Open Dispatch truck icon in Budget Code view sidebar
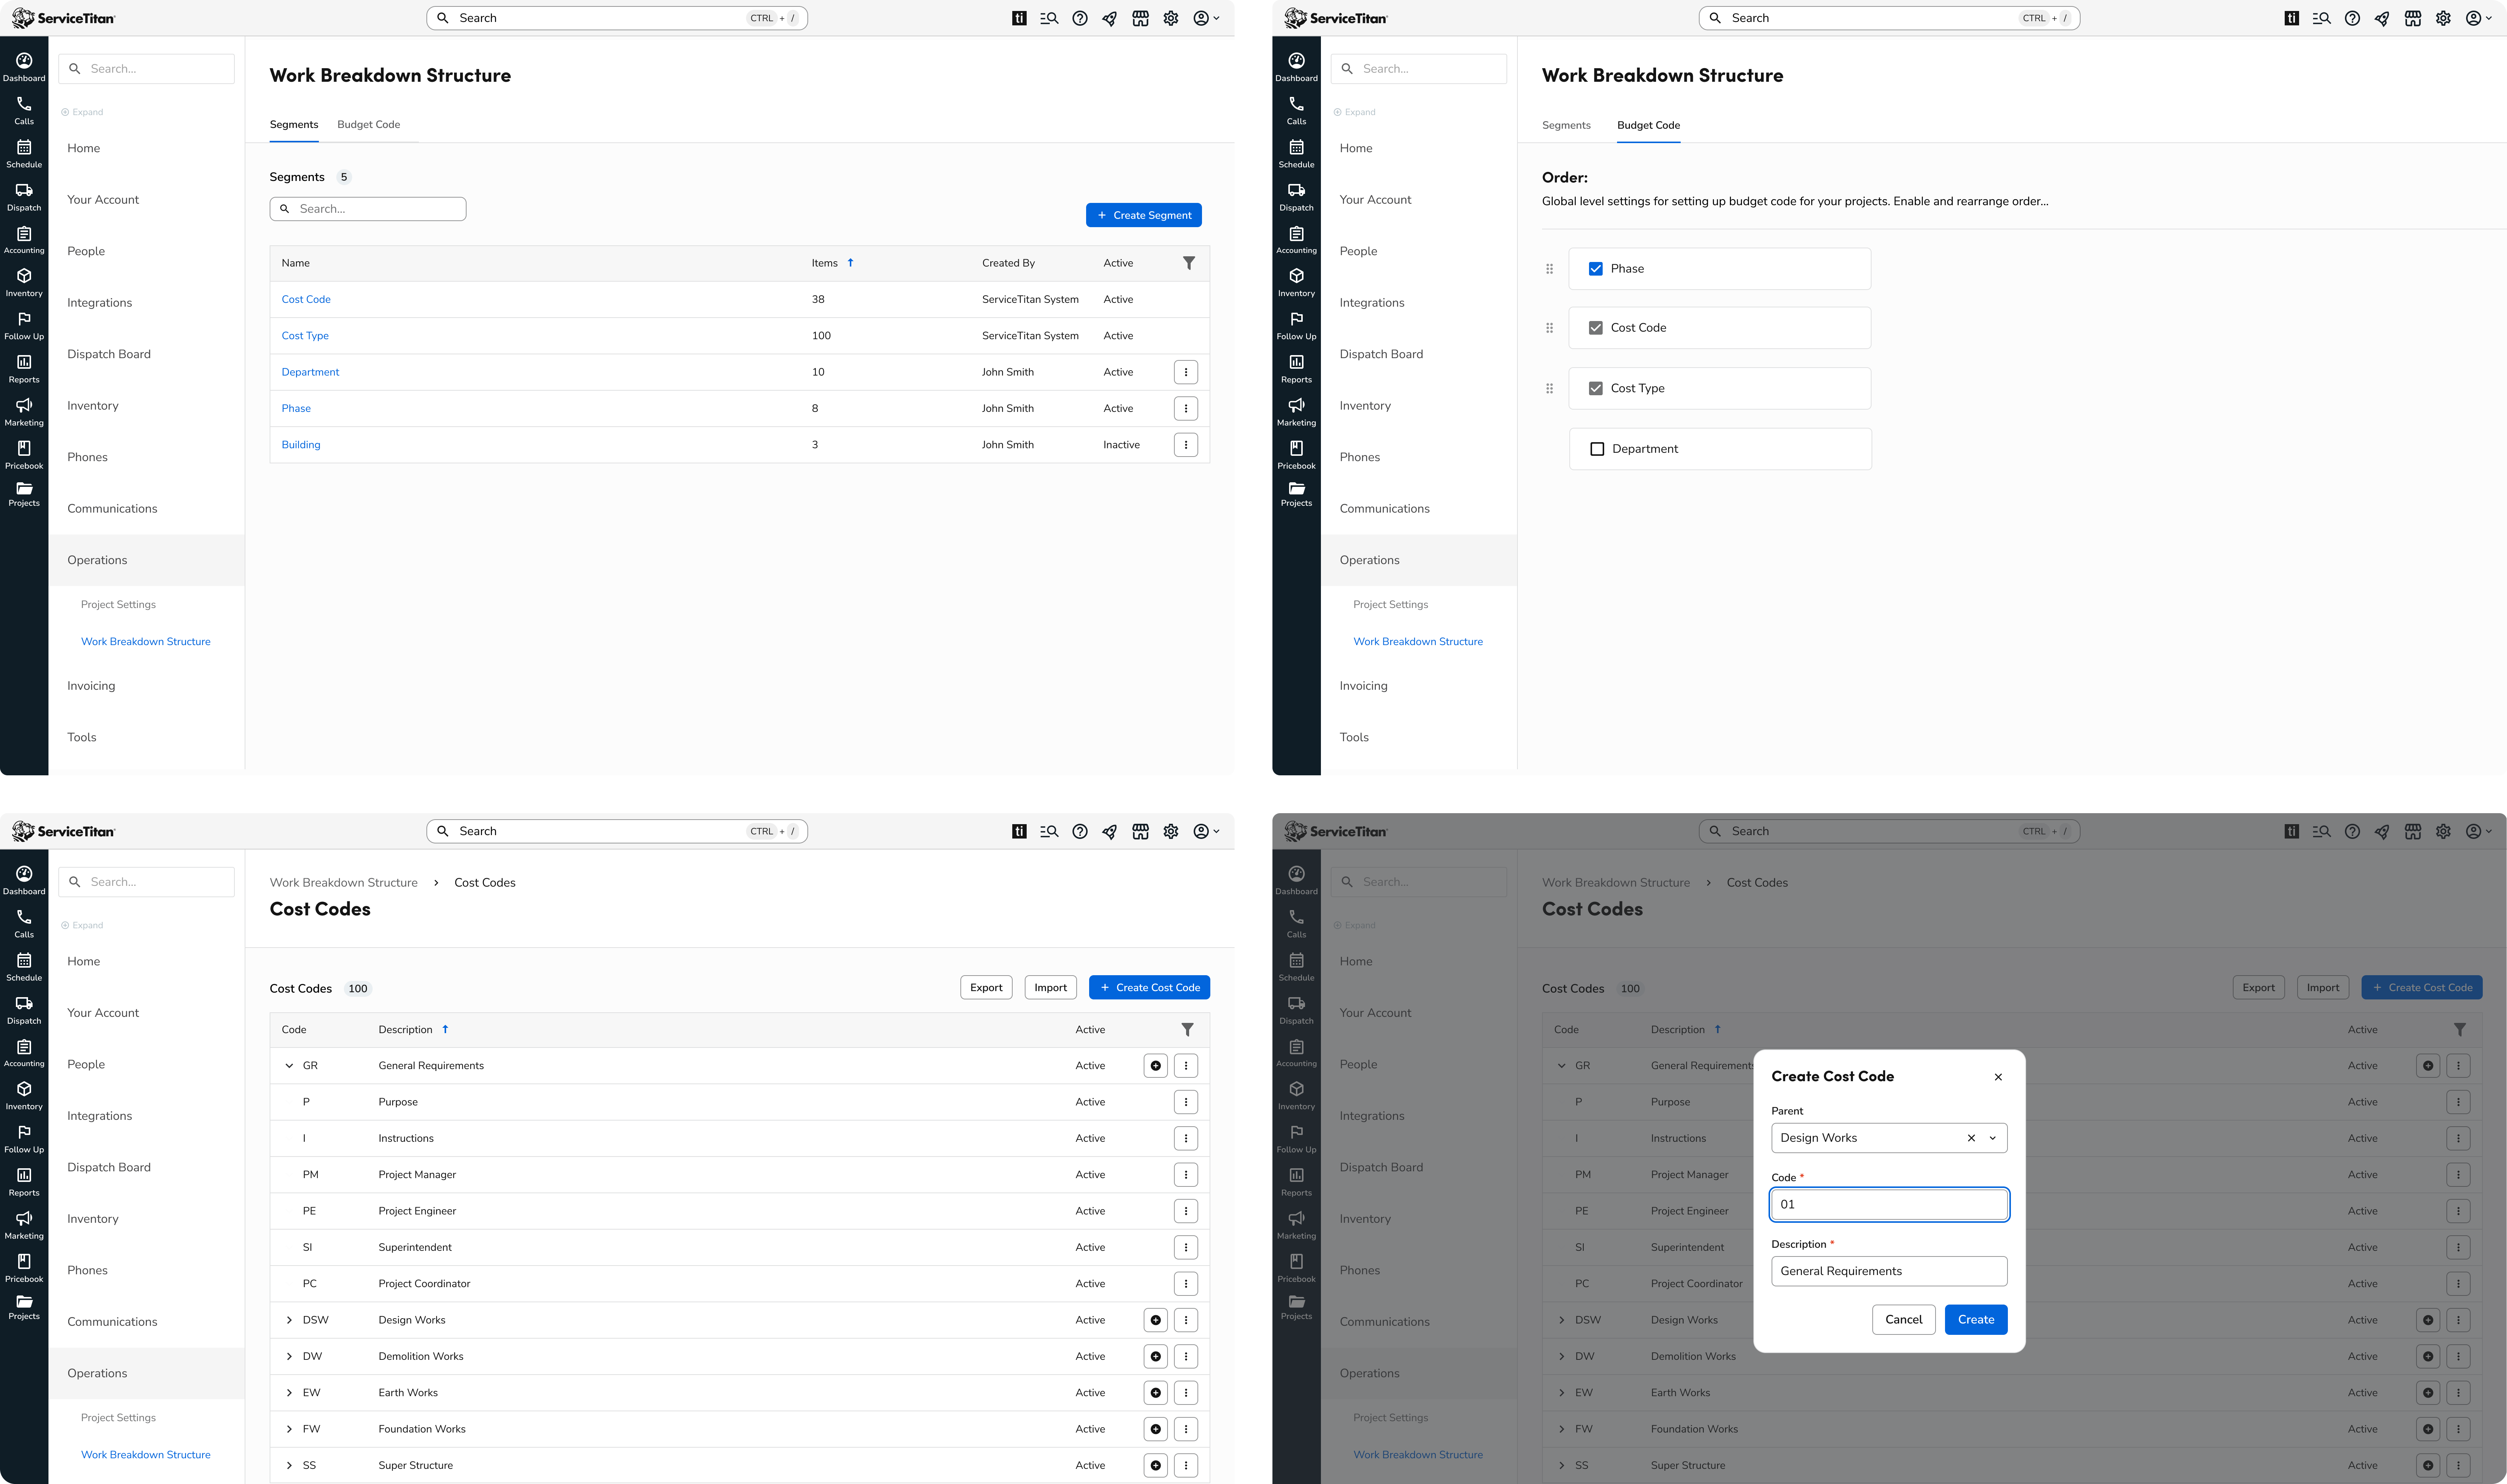2507x1484 pixels. (x=1297, y=190)
